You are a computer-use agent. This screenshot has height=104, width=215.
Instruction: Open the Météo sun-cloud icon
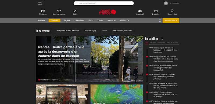click(75, 11)
